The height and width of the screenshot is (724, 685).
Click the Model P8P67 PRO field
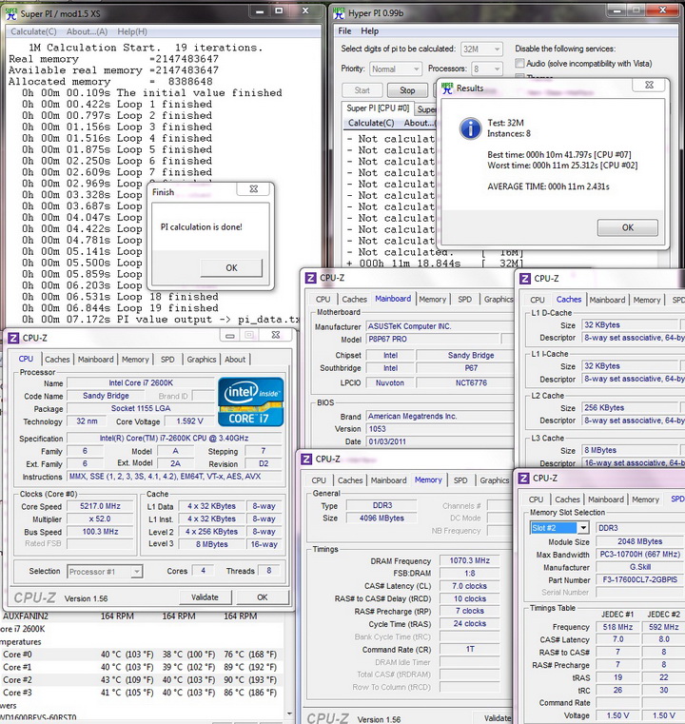(x=433, y=339)
